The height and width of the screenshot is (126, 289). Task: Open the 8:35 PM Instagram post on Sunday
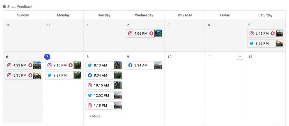click(x=23, y=75)
